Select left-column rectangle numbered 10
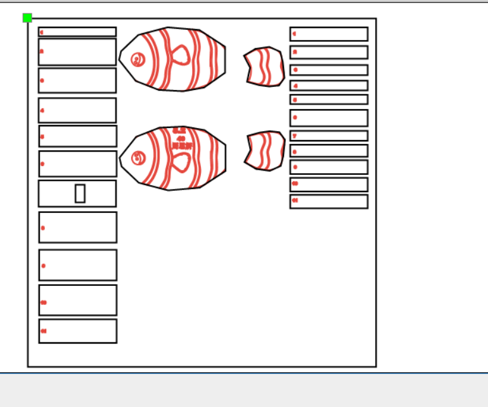488x407 pixels. [x=78, y=300]
